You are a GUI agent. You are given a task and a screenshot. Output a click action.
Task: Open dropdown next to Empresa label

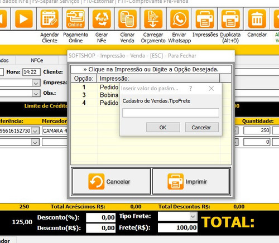click(36, 83)
